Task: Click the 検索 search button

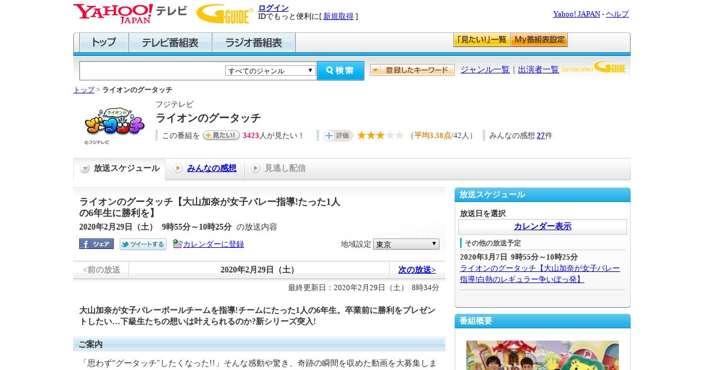Action: (x=340, y=70)
